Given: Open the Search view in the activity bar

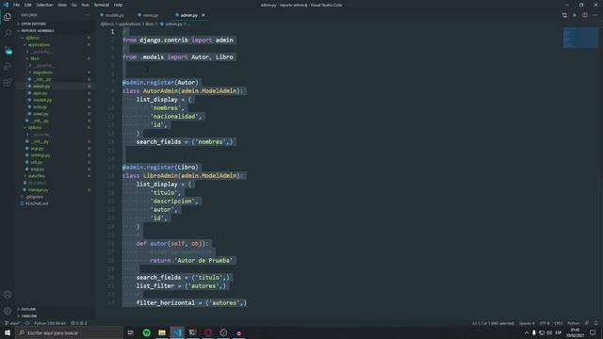Looking at the screenshot, I should click(x=8, y=34).
